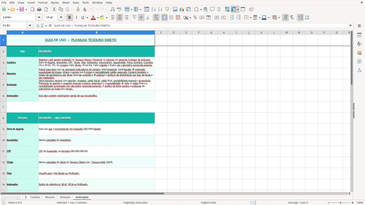Click the Add Decimal Place icon

[x=217, y=18]
